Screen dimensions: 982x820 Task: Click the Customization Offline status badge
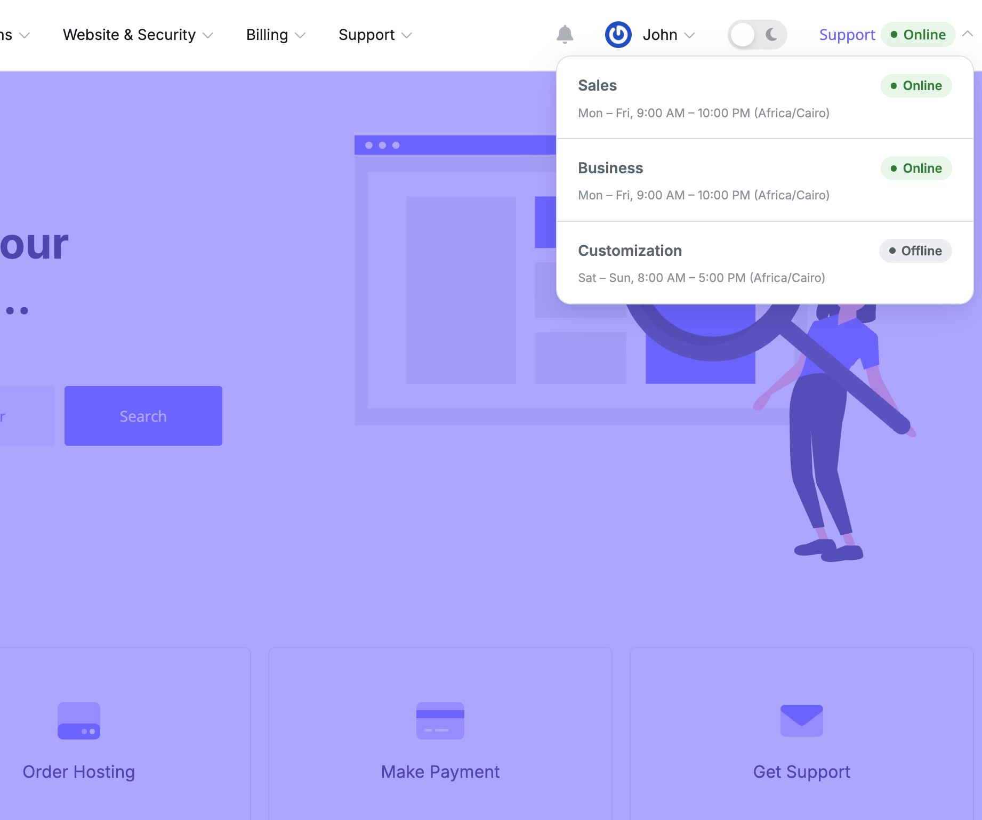[x=915, y=251]
